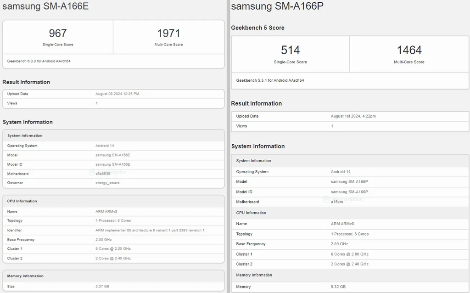This screenshot has height=293, width=470.
Task: Click the "Memory" row label in SM-A166P panel
Action: pyautogui.click(x=243, y=287)
